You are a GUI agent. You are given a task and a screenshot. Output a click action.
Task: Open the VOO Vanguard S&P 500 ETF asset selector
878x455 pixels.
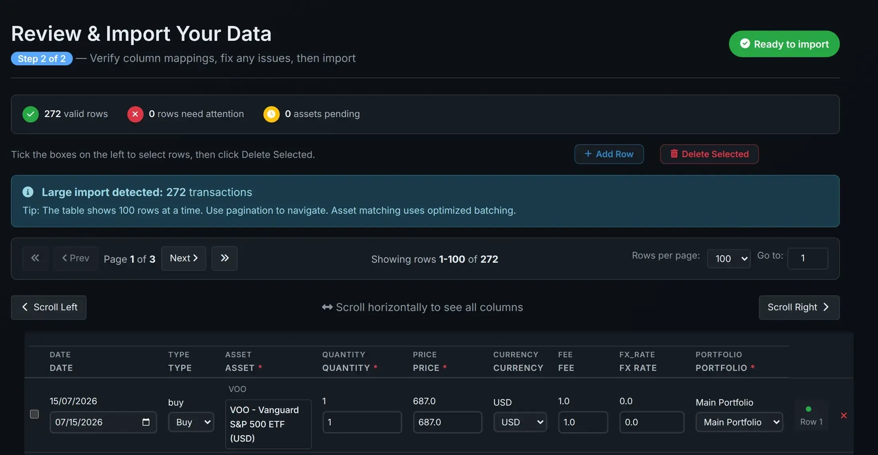[x=268, y=424]
